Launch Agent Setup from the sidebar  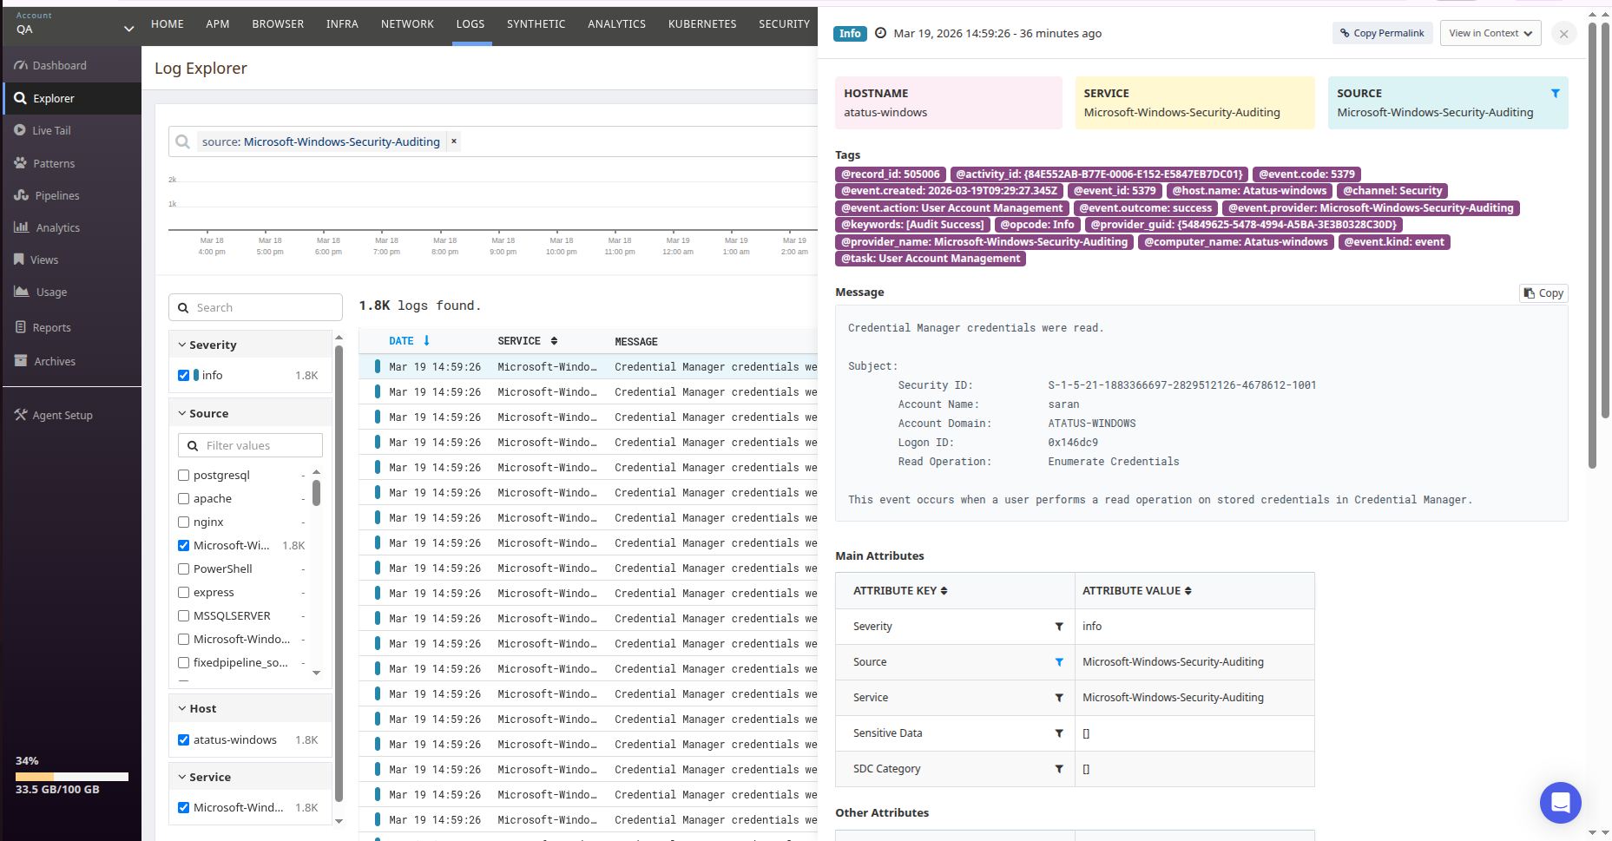[62, 415]
